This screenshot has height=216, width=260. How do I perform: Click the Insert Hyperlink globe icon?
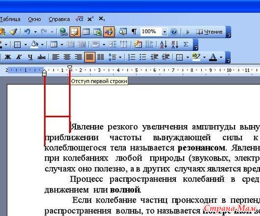[x=63, y=32]
